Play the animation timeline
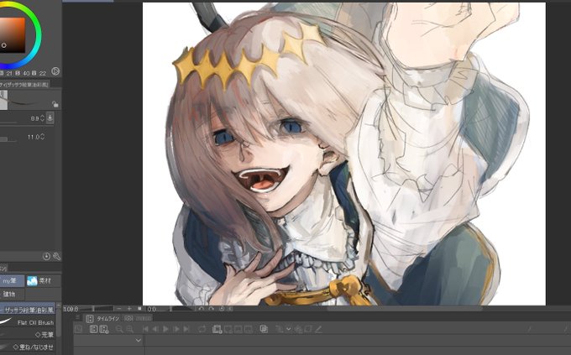 click(165, 330)
